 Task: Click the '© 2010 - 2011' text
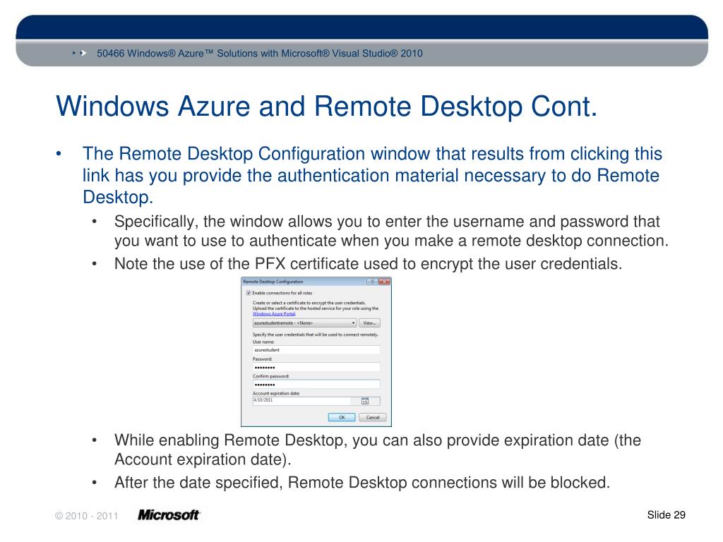click(x=86, y=516)
